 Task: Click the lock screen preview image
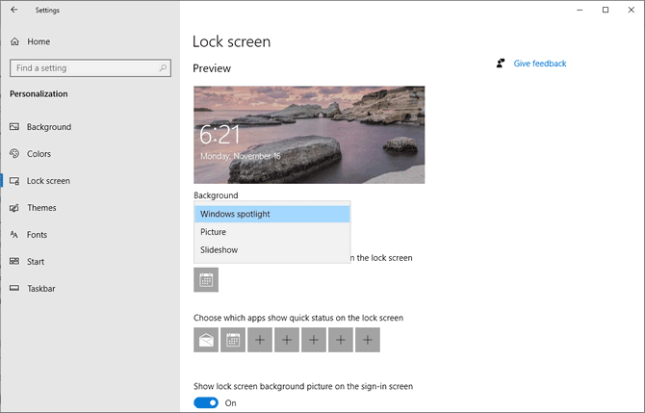pos(309,135)
